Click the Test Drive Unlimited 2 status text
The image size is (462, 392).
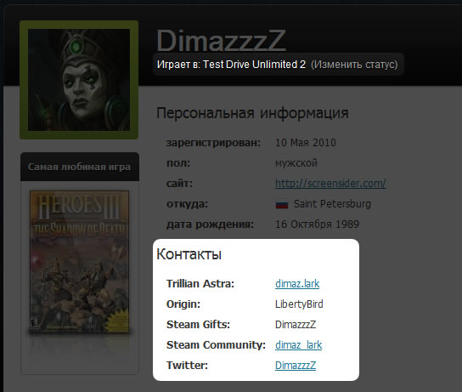coord(254,65)
